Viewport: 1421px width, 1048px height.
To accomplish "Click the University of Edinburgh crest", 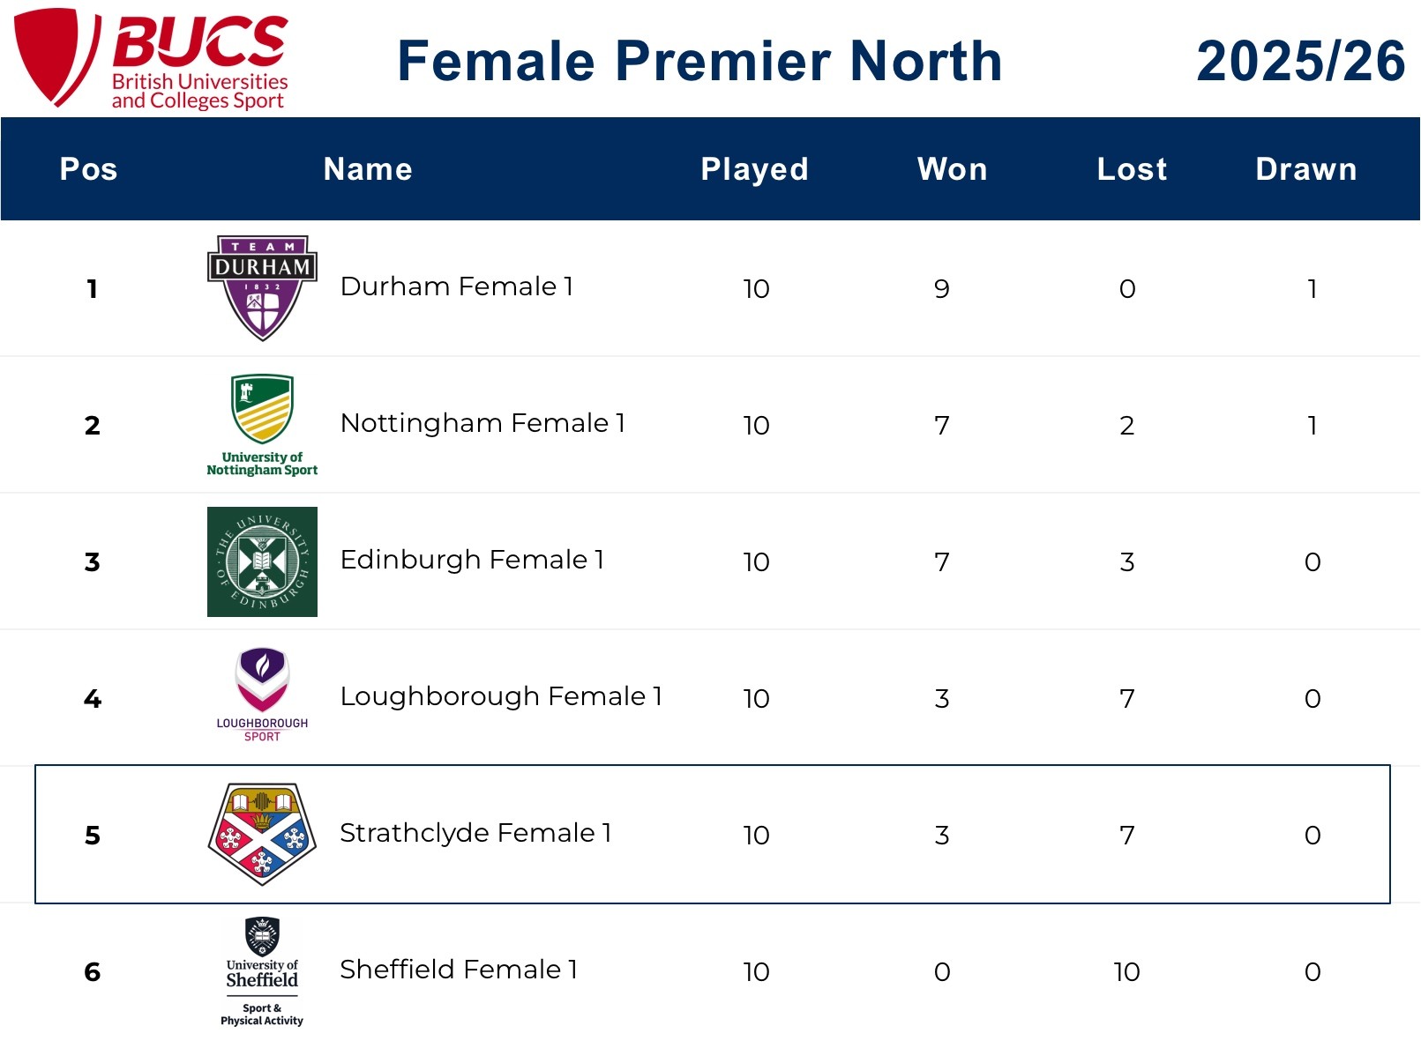I will [x=262, y=561].
